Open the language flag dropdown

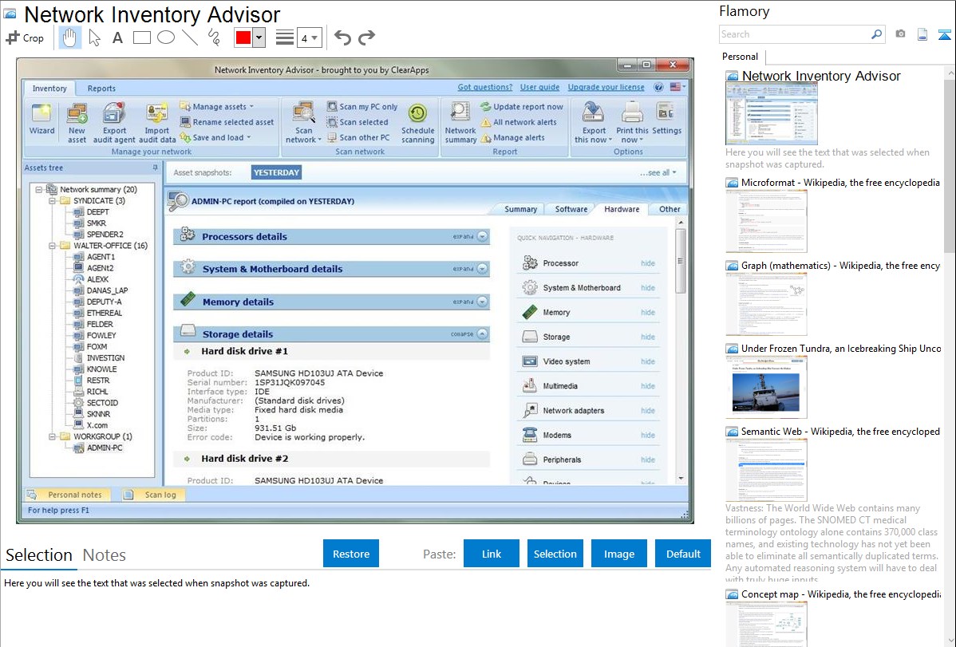coord(677,87)
